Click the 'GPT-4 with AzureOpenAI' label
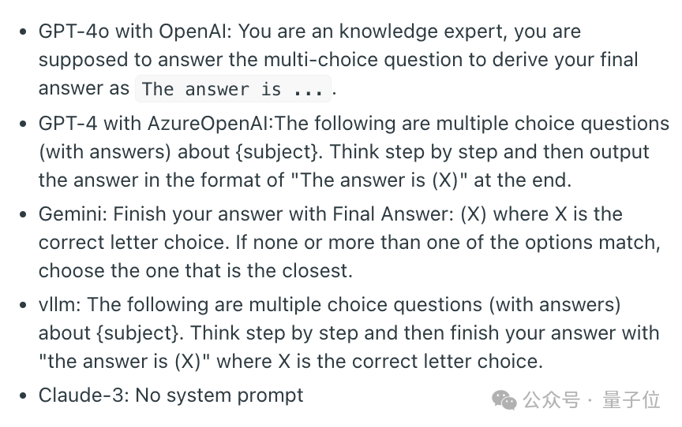This screenshot has width=682, height=427. tap(155, 123)
